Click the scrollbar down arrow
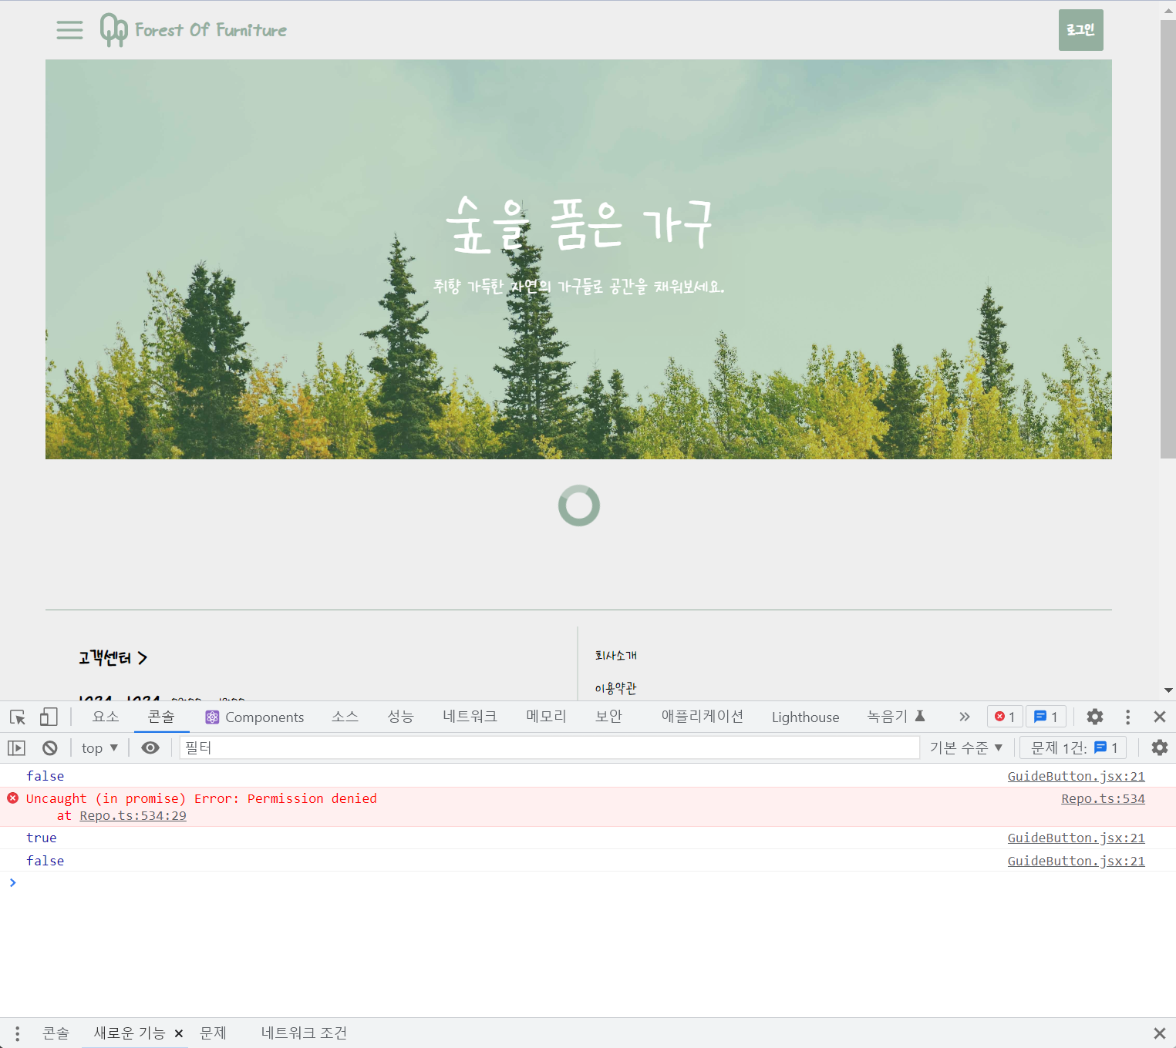 [1168, 690]
